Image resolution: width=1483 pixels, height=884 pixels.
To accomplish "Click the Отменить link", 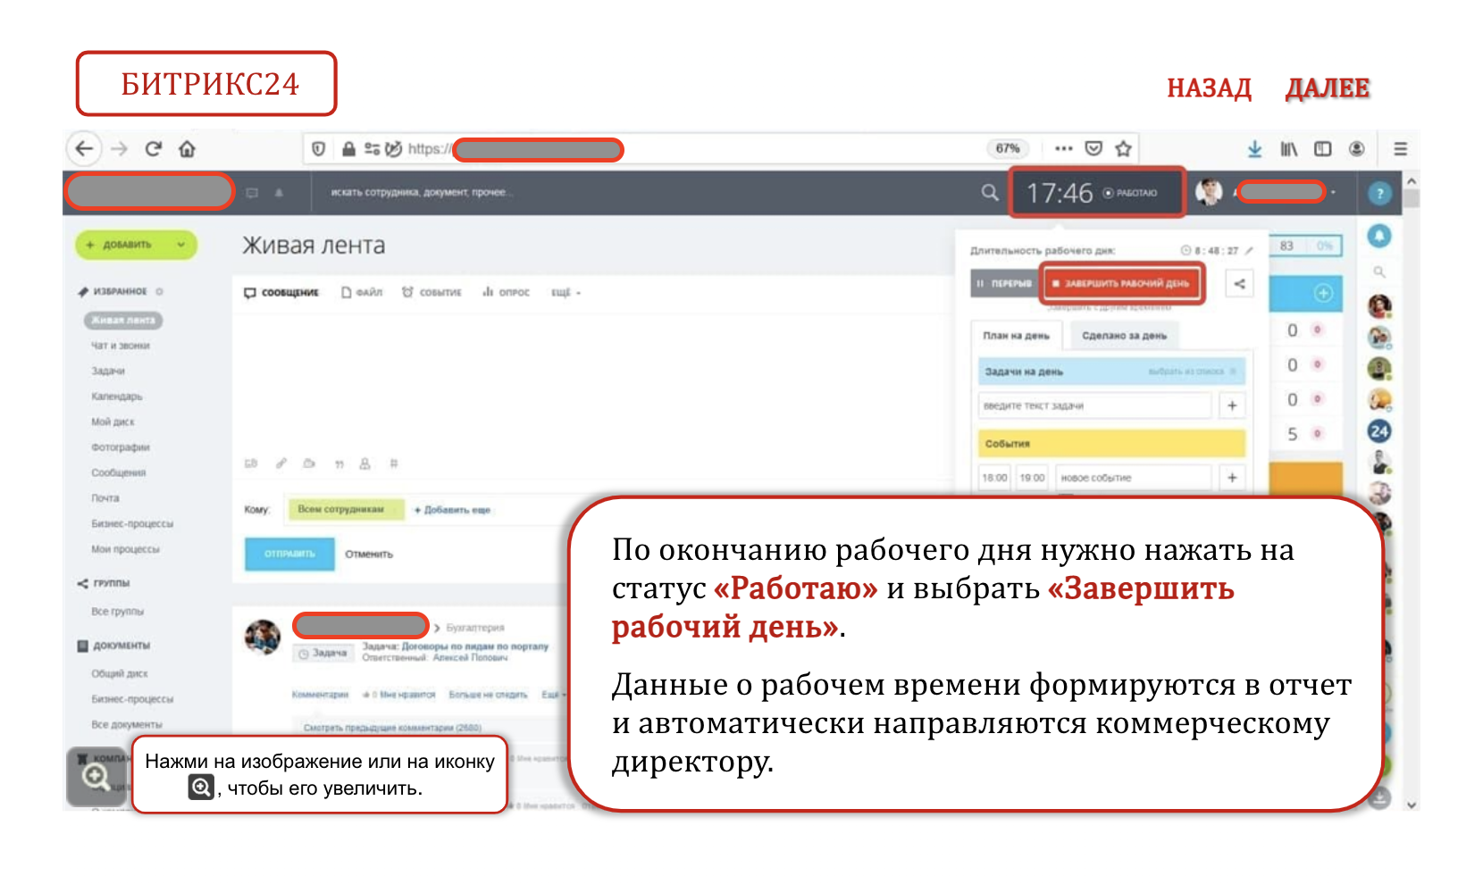I will [x=369, y=555].
